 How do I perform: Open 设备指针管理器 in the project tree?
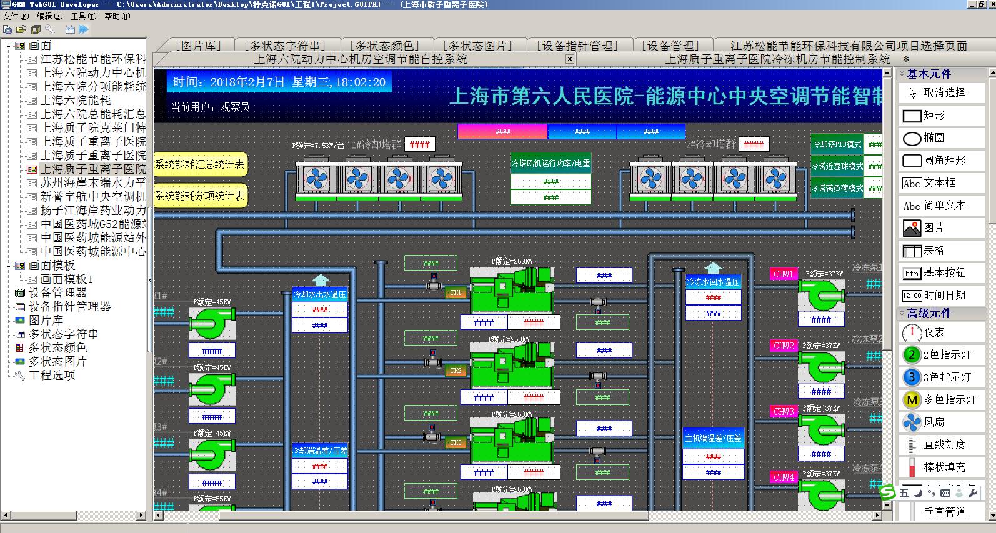click(69, 307)
